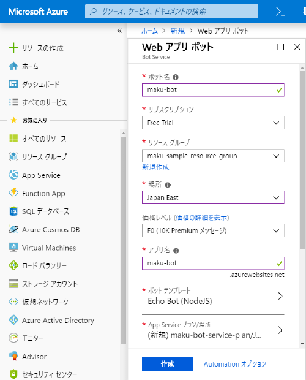The image size is (306, 380).
Task: Click the Dashboard icon in sidebar
Action: pyautogui.click(x=13, y=84)
